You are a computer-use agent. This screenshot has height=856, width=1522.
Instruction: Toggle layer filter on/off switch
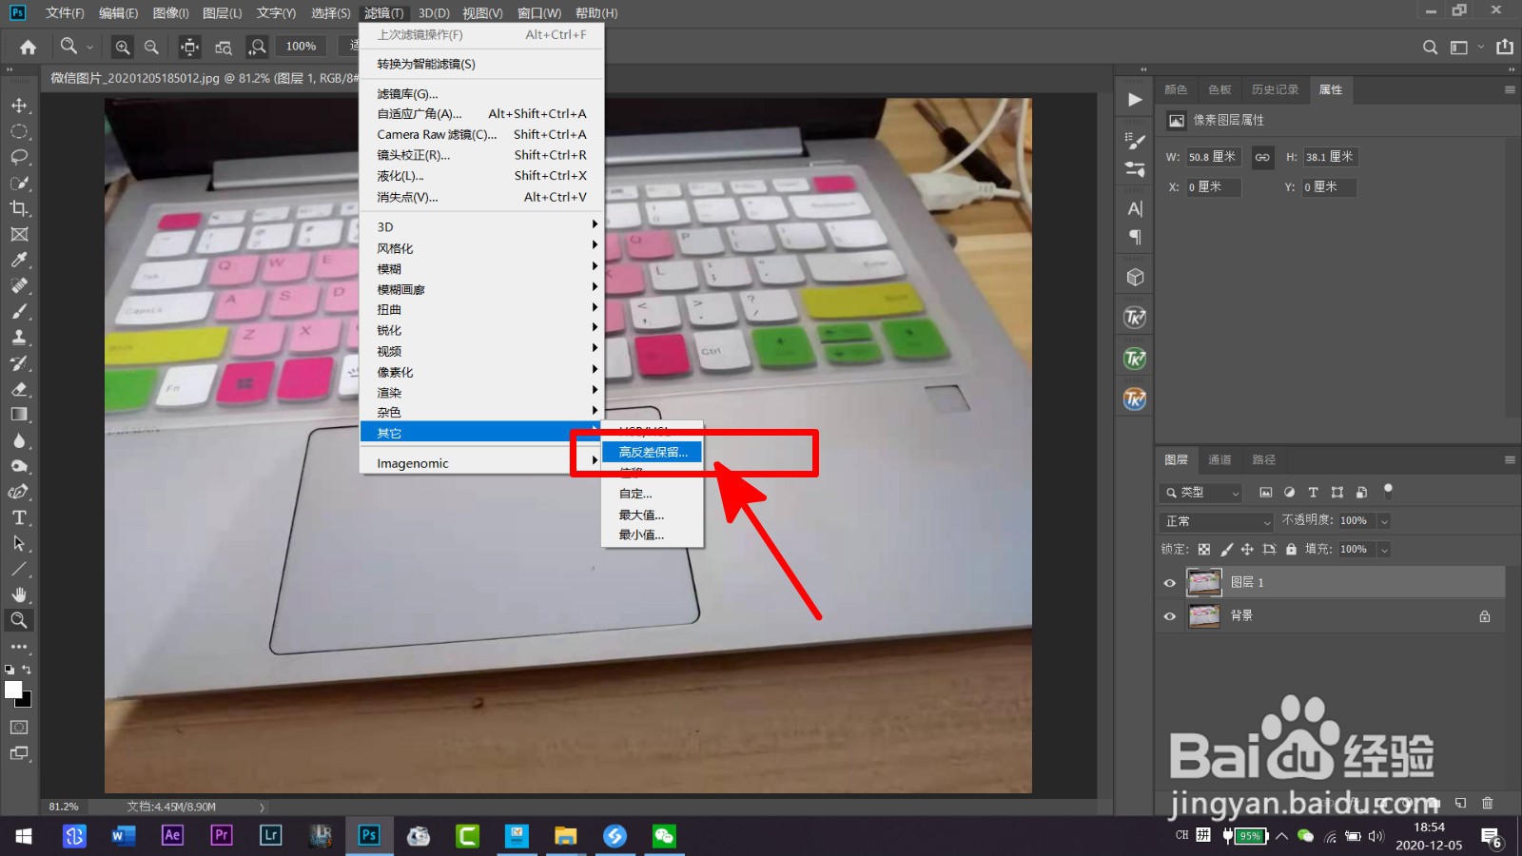(x=1388, y=491)
